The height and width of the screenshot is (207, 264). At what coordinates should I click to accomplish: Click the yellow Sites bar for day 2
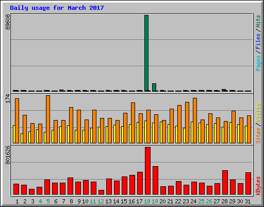[x=22, y=138]
